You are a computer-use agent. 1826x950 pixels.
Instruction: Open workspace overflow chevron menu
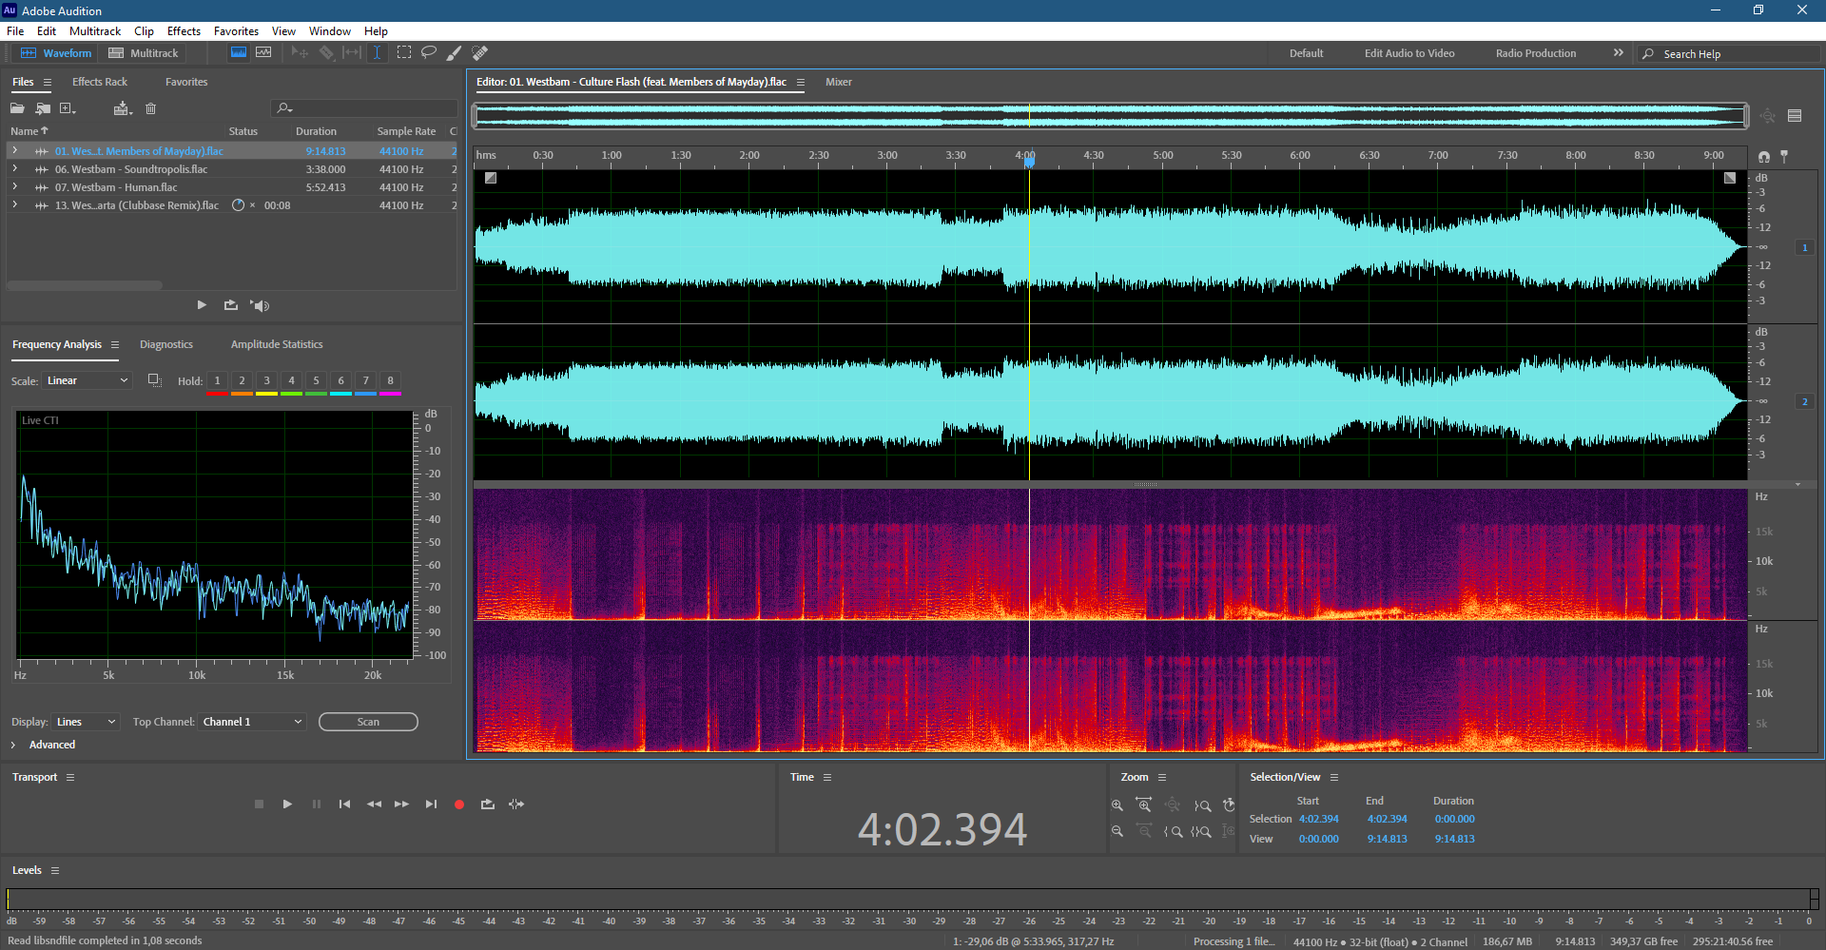coord(1618,53)
